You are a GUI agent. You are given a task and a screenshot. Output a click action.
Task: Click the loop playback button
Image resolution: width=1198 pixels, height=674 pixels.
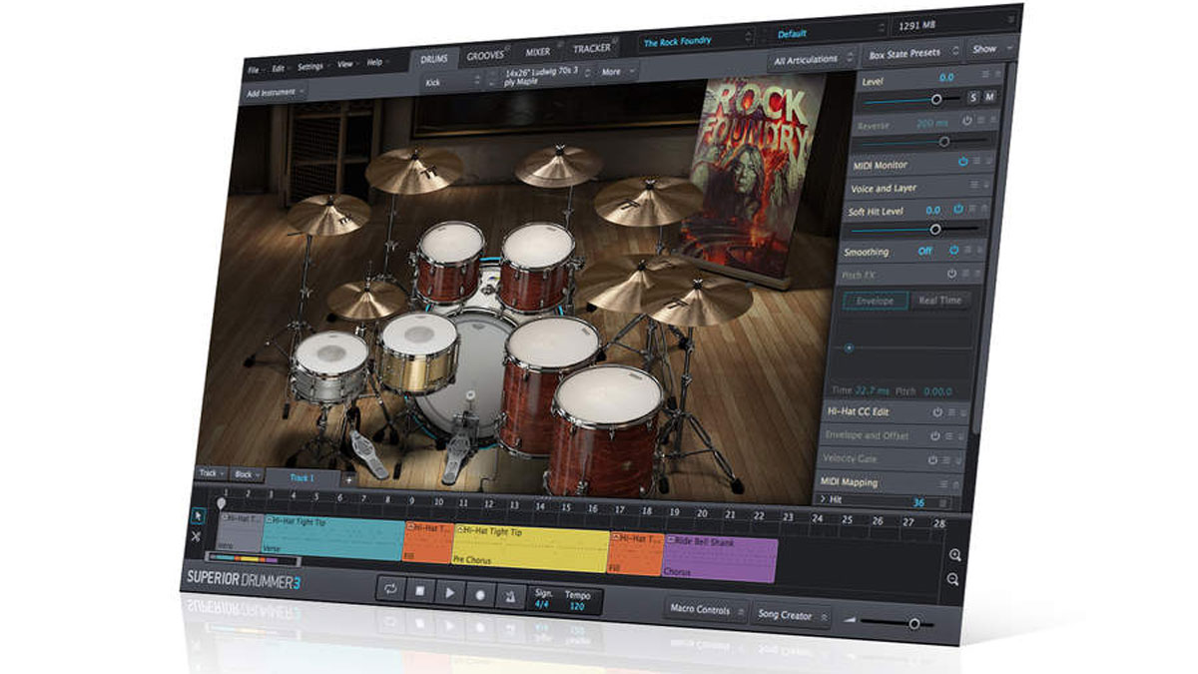[x=390, y=590]
